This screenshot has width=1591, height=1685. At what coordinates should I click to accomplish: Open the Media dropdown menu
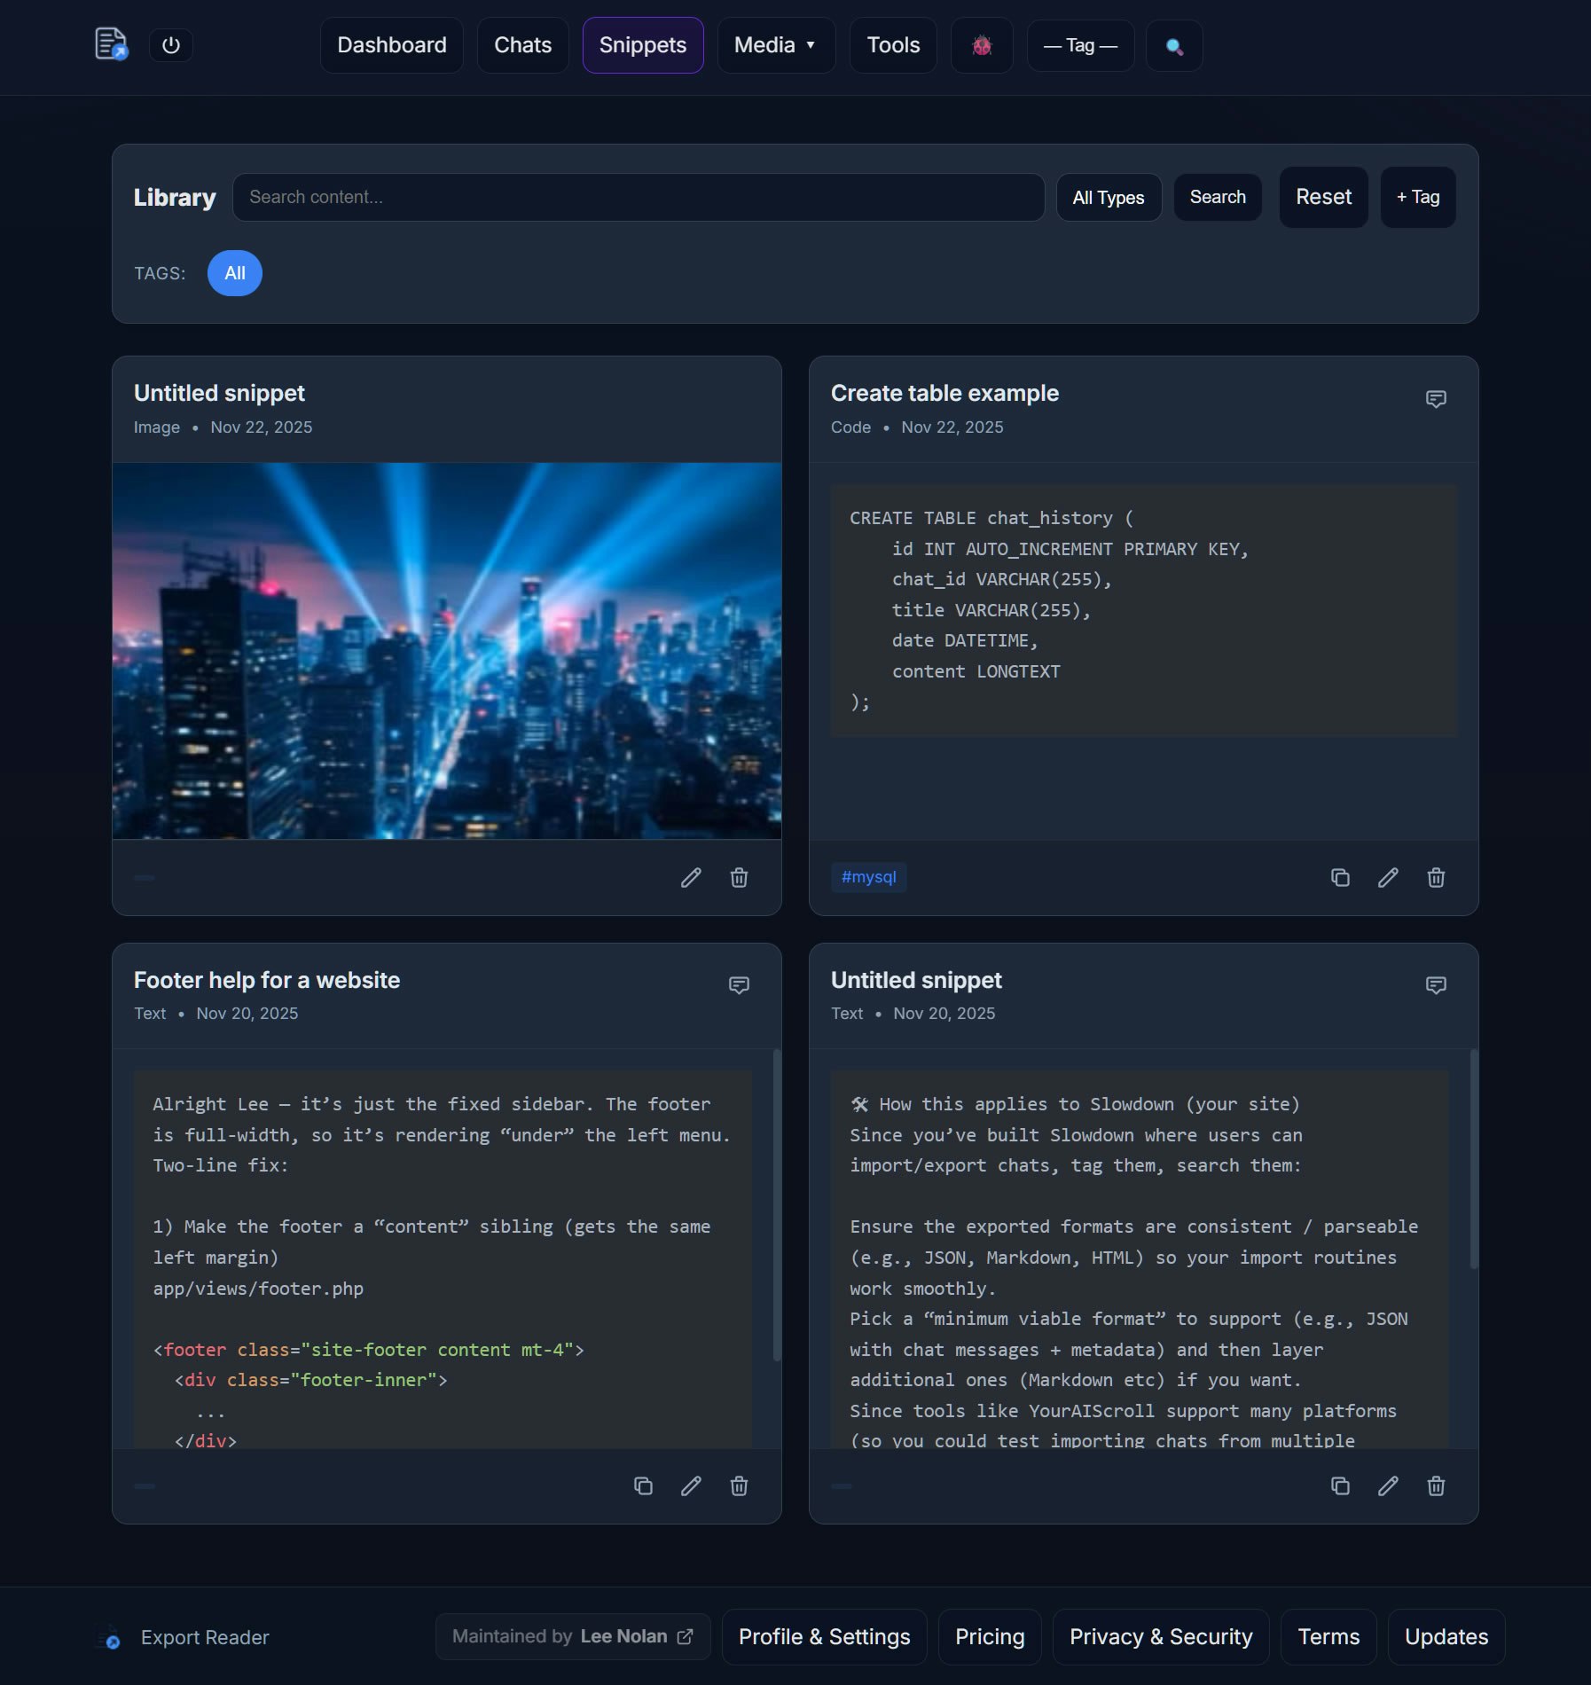click(774, 45)
